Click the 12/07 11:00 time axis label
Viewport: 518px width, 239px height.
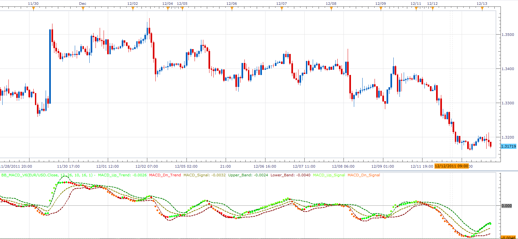point(304,166)
